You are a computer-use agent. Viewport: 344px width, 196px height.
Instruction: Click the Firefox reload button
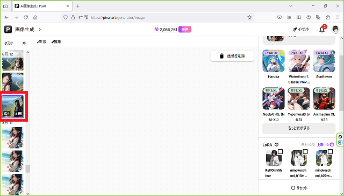point(26,17)
